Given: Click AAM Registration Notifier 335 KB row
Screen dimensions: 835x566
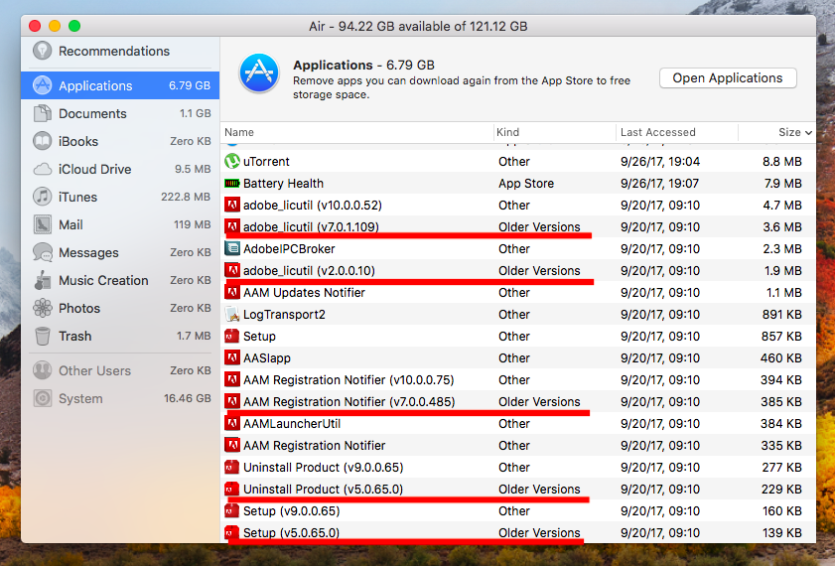Looking at the screenshot, I should (517, 445).
